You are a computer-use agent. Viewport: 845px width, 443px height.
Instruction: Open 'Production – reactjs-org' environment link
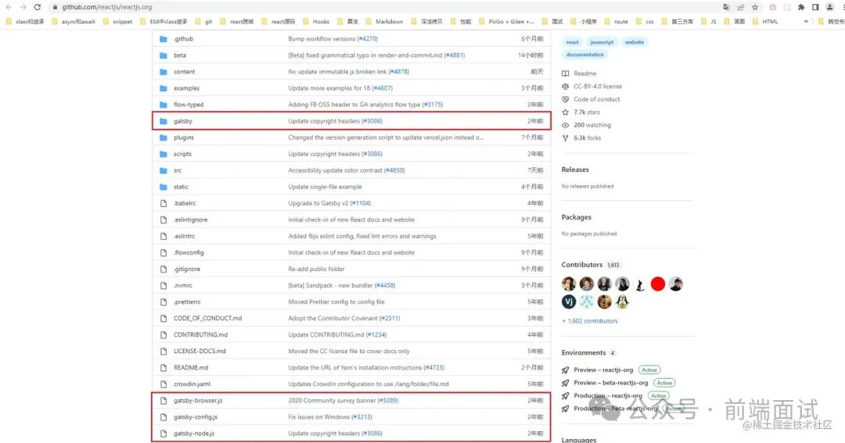608,395
